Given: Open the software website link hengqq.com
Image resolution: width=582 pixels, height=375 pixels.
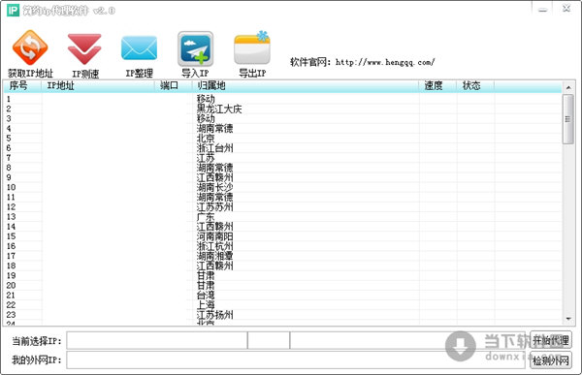Looking at the screenshot, I should pyautogui.click(x=385, y=62).
